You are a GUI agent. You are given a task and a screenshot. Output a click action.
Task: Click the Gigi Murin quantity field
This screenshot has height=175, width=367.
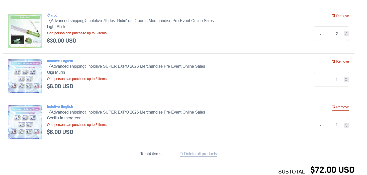click(338, 79)
